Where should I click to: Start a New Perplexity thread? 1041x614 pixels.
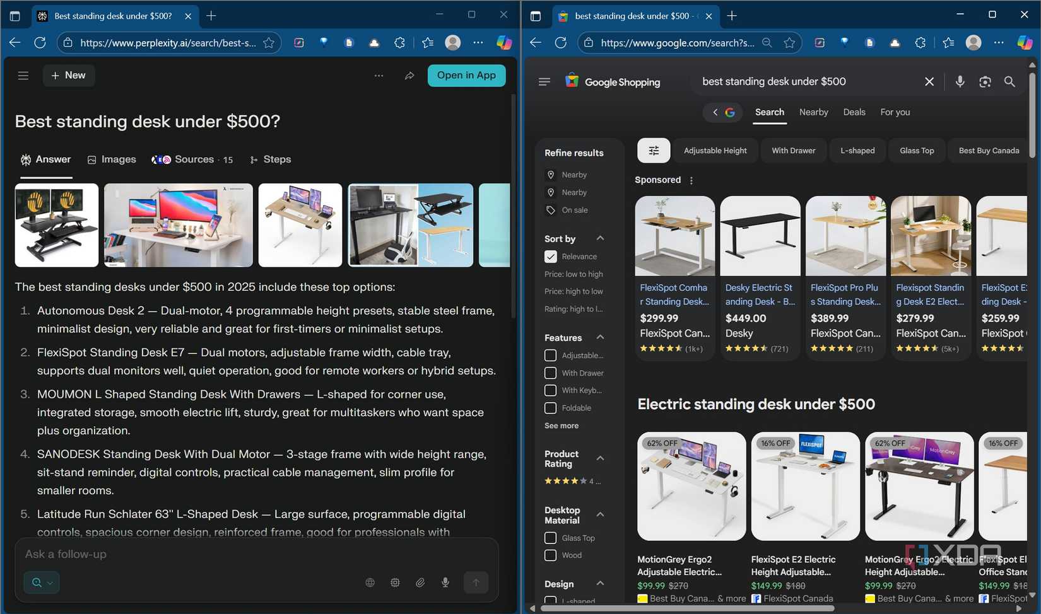68,76
